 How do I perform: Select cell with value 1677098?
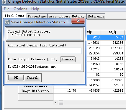(x=112, y=48)
